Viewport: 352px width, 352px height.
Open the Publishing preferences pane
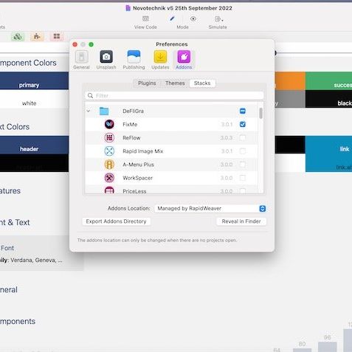(134, 60)
